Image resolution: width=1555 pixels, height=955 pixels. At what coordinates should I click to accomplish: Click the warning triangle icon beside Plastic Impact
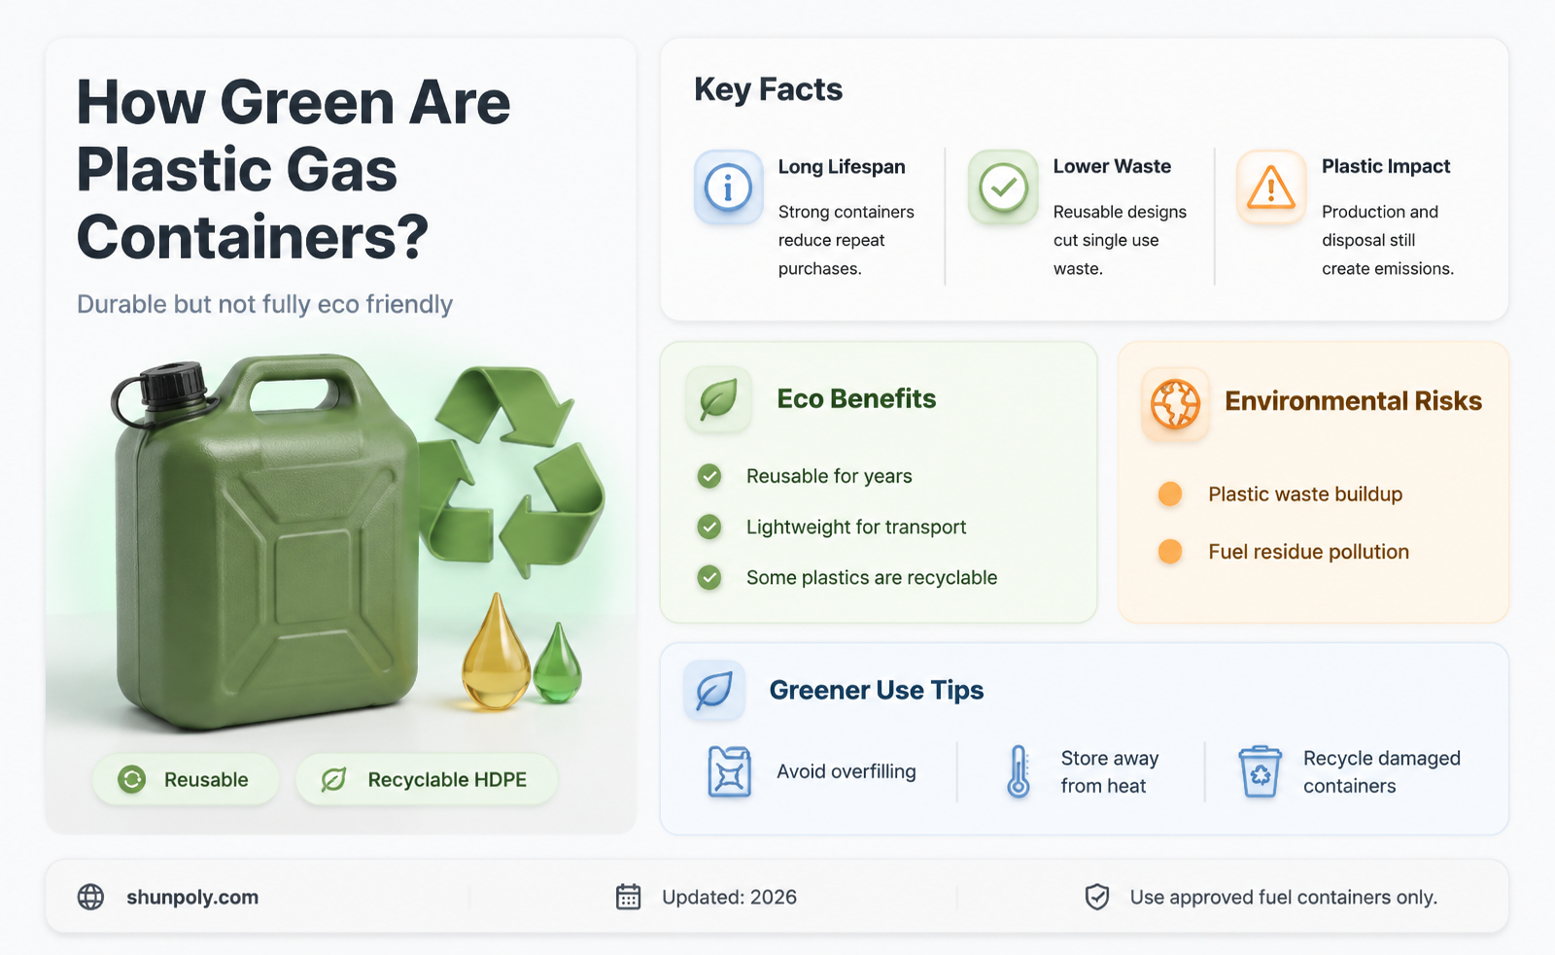click(1271, 187)
